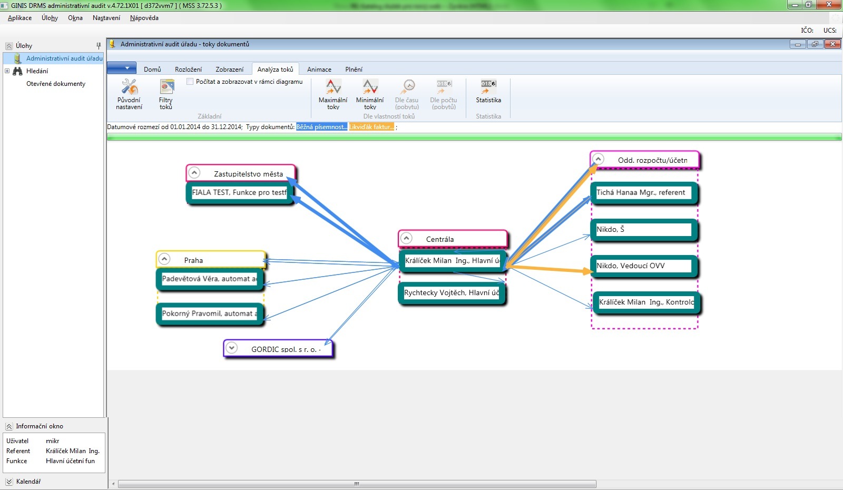Select the Nikdo, Š node
This screenshot has width=843, height=490.
point(644,230)
